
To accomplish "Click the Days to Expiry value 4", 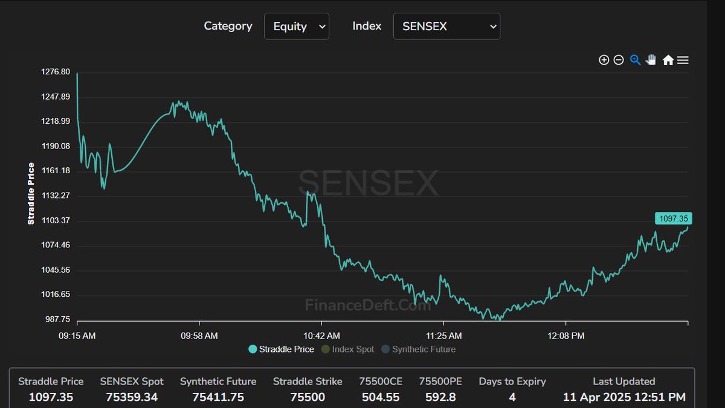I will click(x=512, y=397).
